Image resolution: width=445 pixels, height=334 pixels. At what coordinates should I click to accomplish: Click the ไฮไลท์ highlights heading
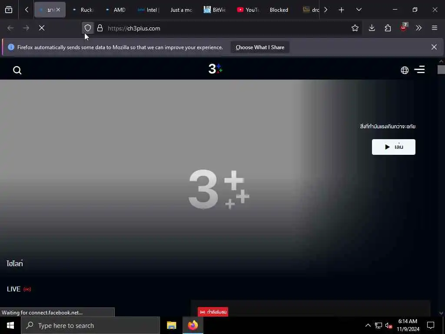point(15,264)
